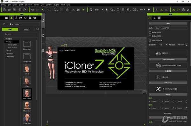Open the dropdown left of the 100.000 field
The height and width of the screenshot is (126, 191).
163,45
